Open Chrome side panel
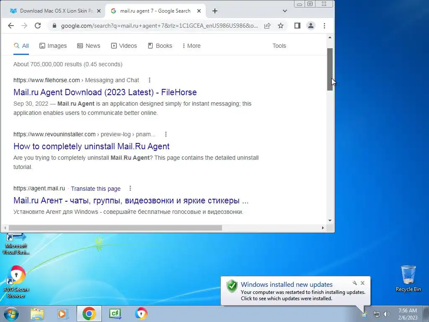 click(297, 26)
